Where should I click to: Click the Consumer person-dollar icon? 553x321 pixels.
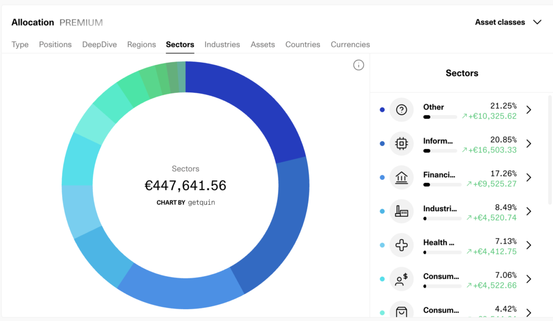(401, 279)
